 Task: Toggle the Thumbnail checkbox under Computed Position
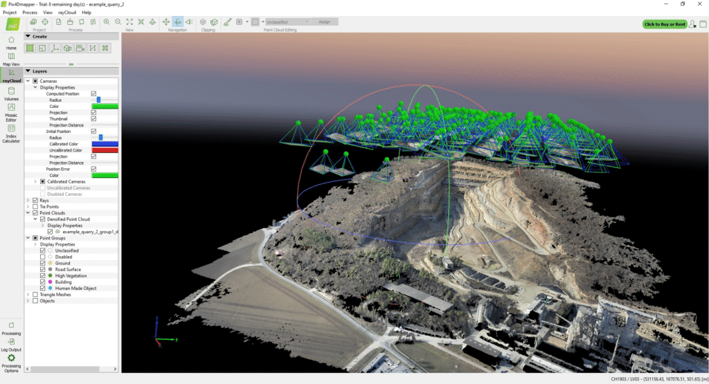click(93, 118)
